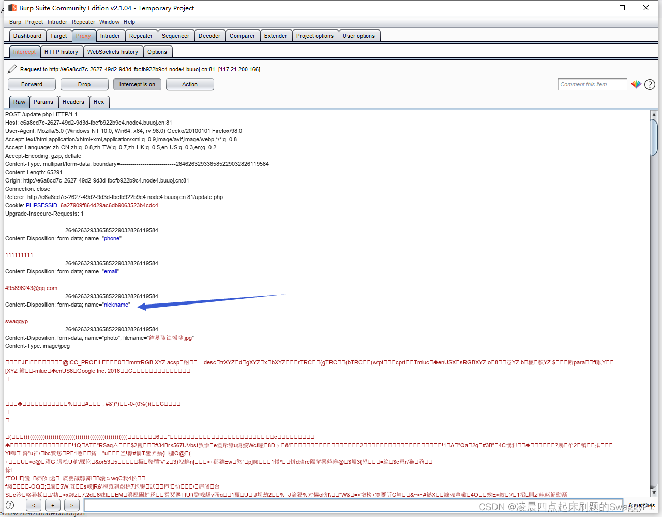Open the User options tab
The width and height of the screenshot is (662, 517).
(359, 36)
